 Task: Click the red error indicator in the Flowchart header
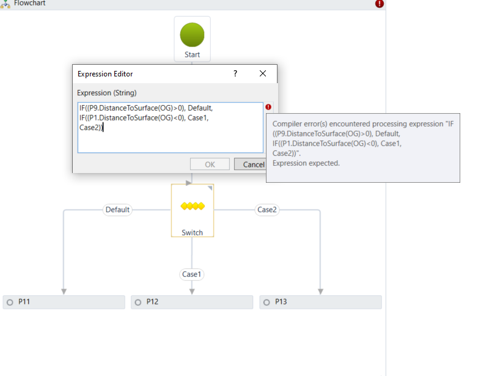point(379,4)
